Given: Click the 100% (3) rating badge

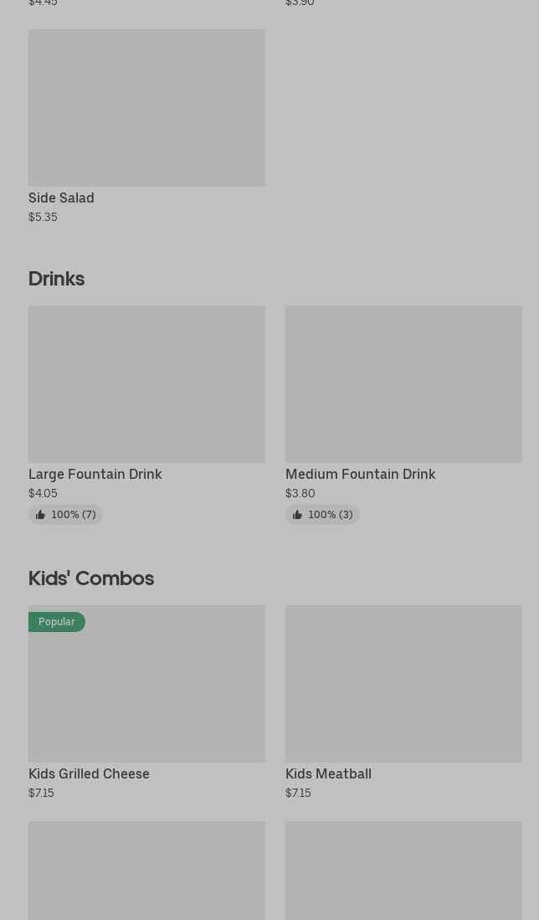Looking at the screenshot, I should [x=330, y=515].
